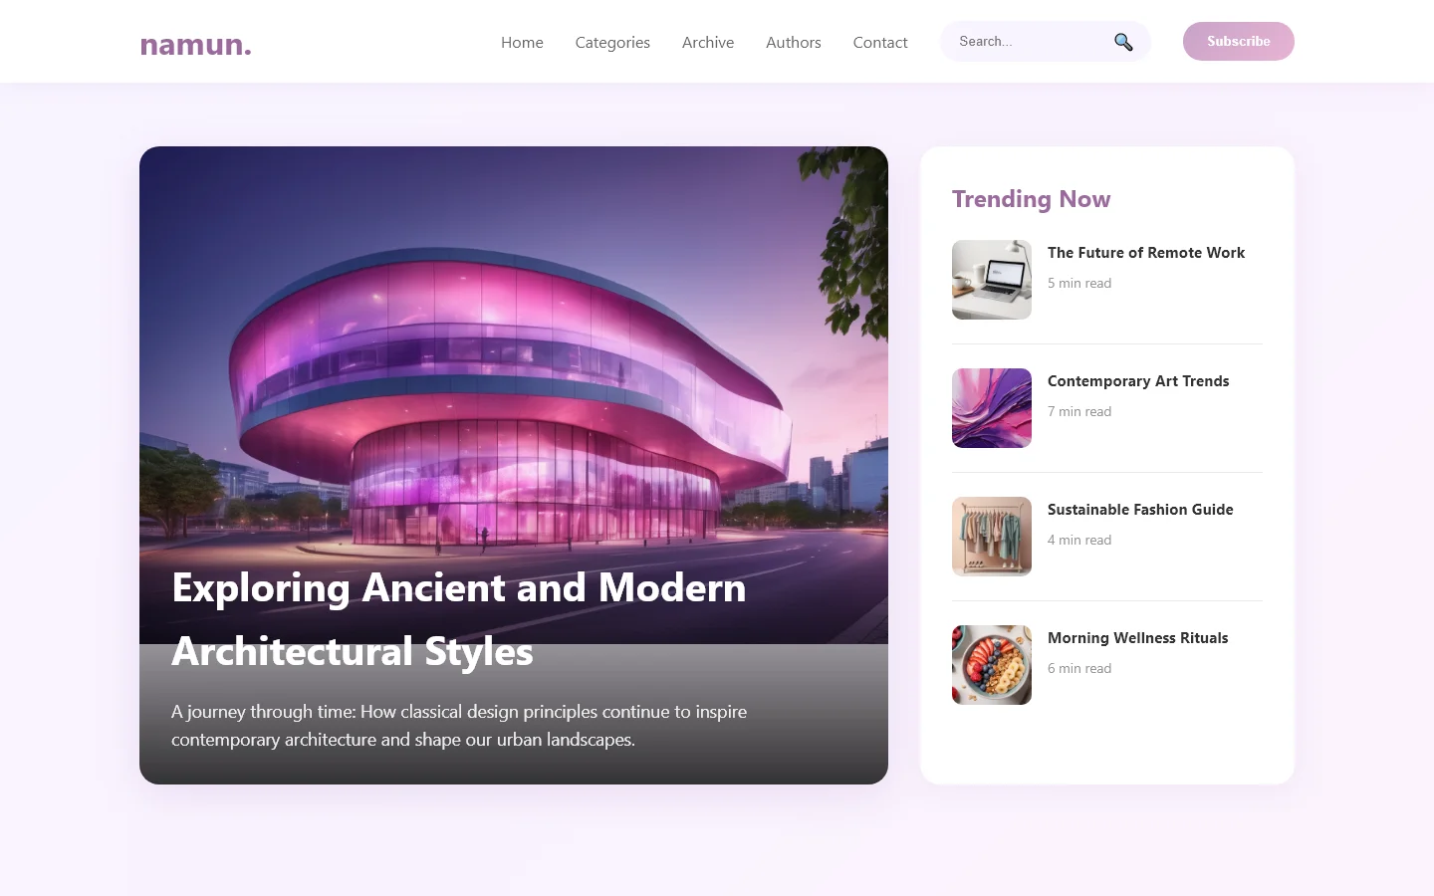Open 'Morning Wellness Rituals' article

pyautogui.click(x=1138, y=638)
